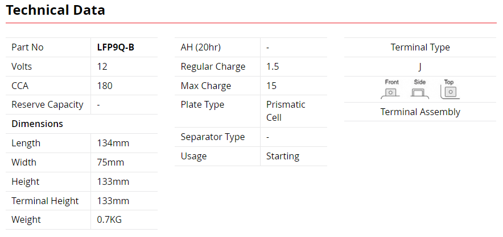Click the Reserve Capacity label
Image resolution: width=503 pixels, height=237 pixels.
(x=47, y=105)
